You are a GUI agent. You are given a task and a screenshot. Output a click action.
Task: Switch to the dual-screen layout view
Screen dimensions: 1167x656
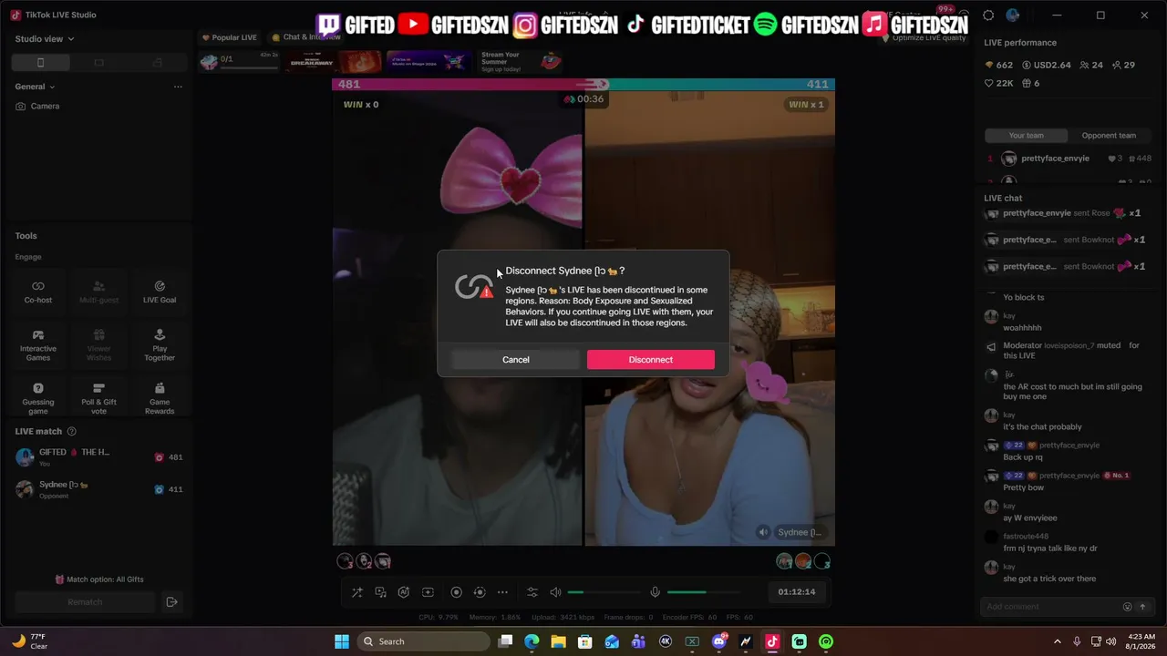click(x=158, y=62)
